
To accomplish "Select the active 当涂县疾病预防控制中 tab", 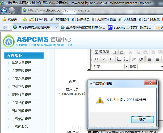I will click(36, 27).
